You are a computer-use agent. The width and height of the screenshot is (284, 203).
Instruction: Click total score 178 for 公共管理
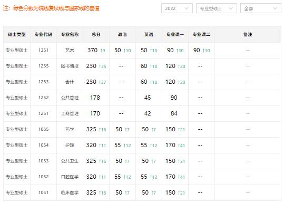pos(95,98)
